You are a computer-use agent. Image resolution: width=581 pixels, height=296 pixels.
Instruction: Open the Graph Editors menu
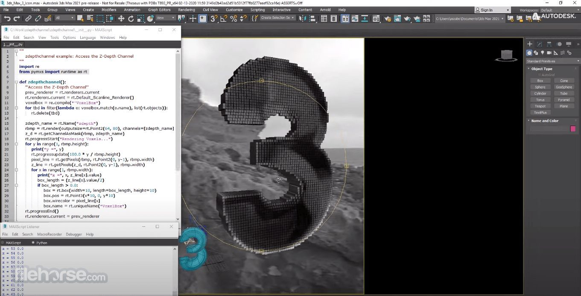coord(158,10)
